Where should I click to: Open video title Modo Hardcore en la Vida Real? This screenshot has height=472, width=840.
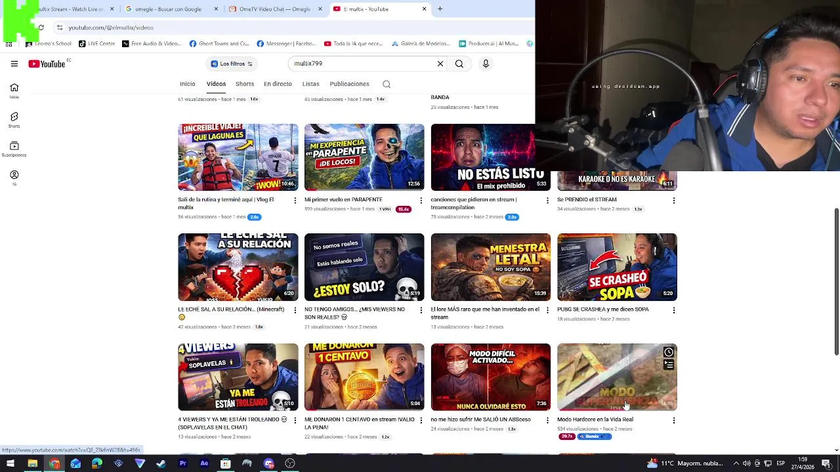point(595,420)
